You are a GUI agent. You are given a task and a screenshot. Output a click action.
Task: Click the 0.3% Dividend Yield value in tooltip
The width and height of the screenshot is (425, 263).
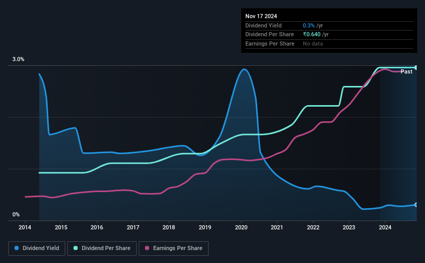point(309,25)
